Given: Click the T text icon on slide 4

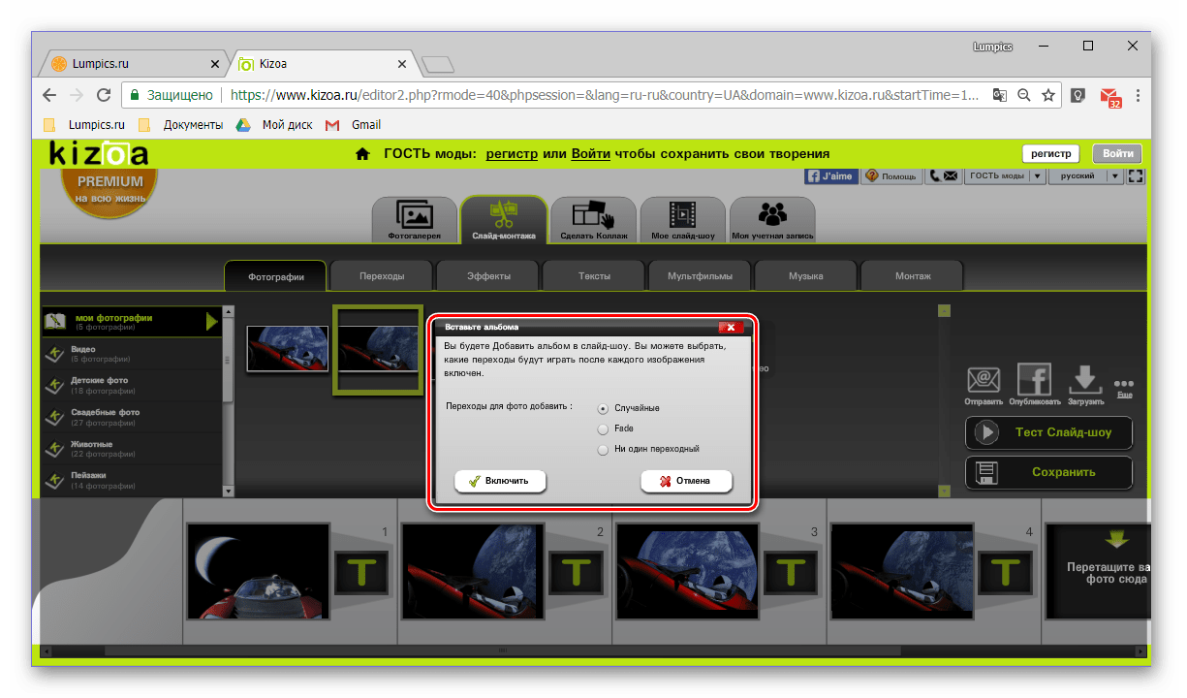Looking at the screenshot, I should click(1005, 572).
